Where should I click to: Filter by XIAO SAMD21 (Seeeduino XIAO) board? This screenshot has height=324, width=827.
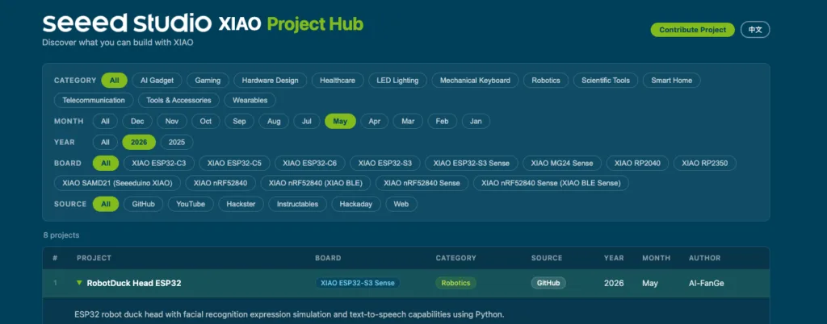[117, 183]
